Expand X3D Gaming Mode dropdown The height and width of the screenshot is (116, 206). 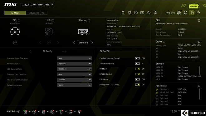[x=74, y=69]
